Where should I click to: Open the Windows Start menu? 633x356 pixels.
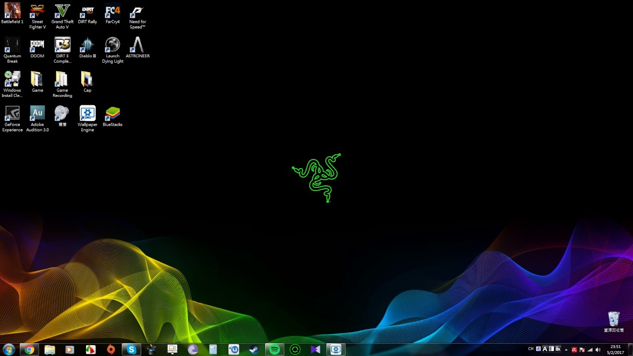9,350
